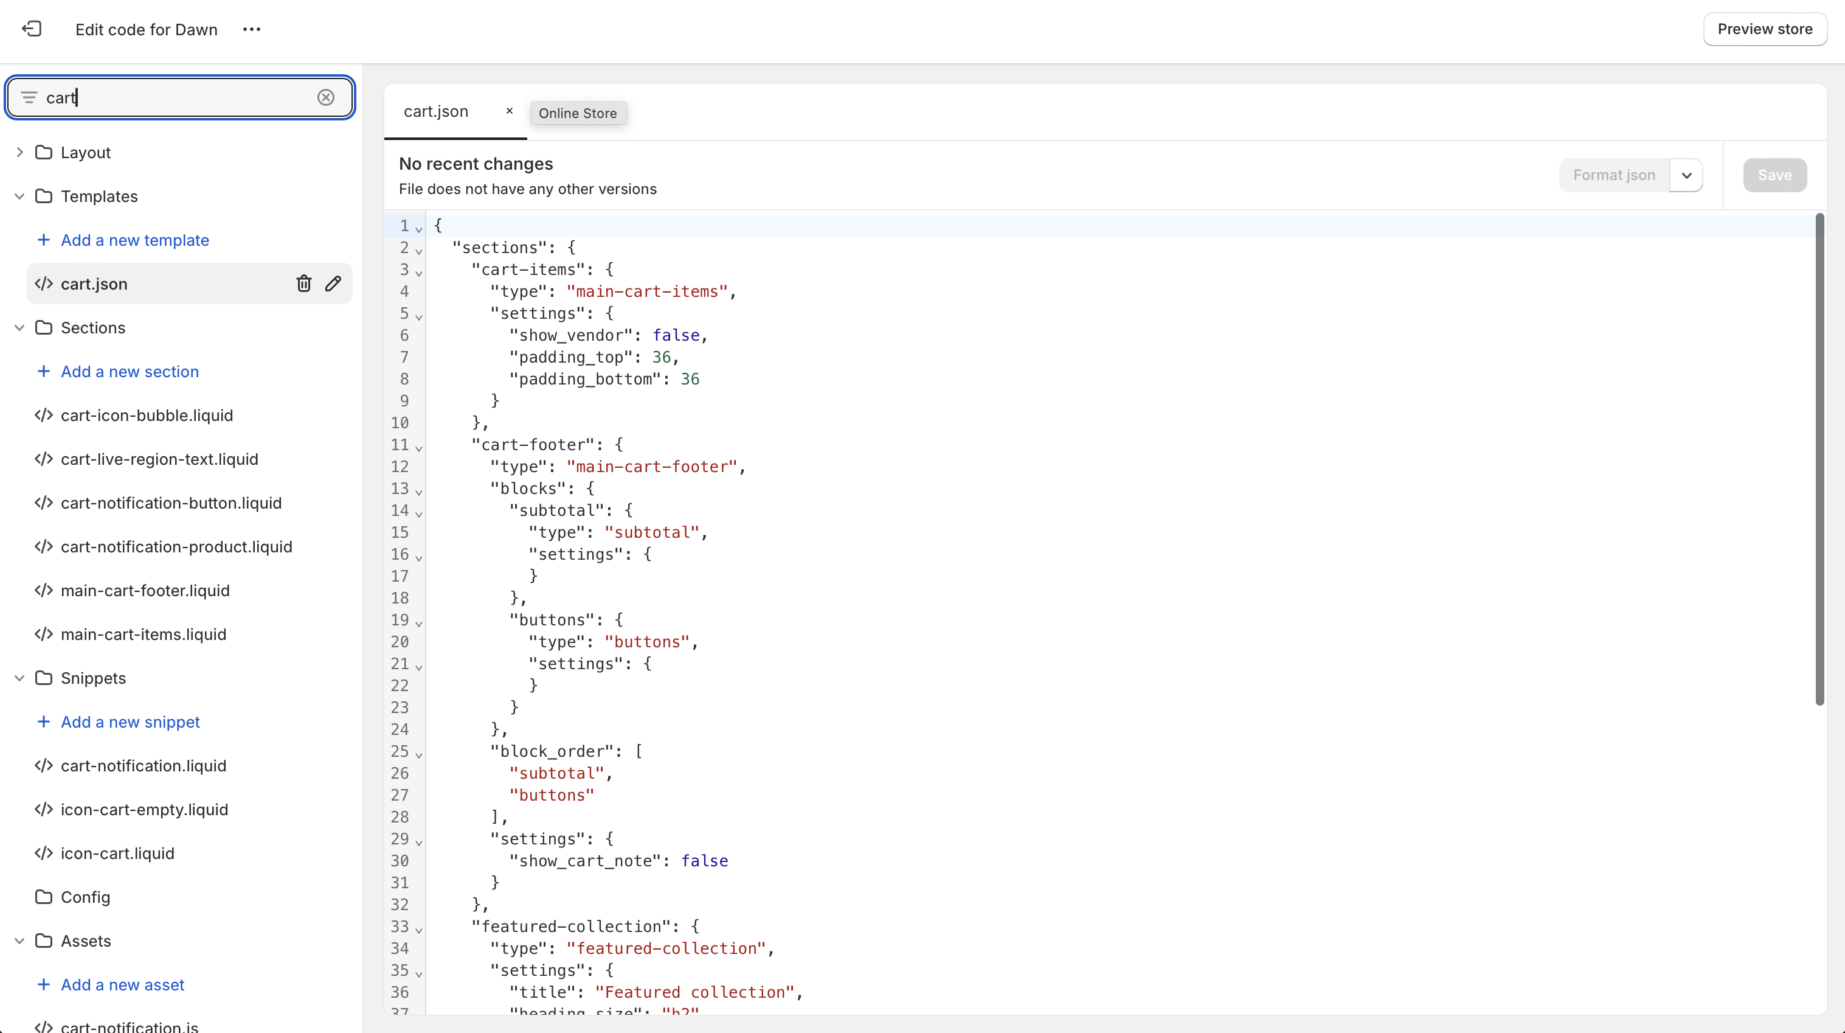This screenshot has height=1033, width=1845.
Task: Clear the search field with X icon
Action: click(x=326, y=97)
